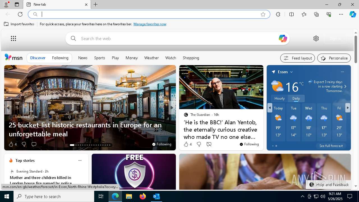Focus the Search the web box

[x=177, y=38]
